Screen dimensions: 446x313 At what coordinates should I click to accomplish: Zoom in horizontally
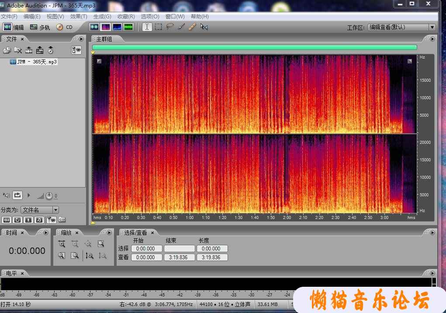62,244
